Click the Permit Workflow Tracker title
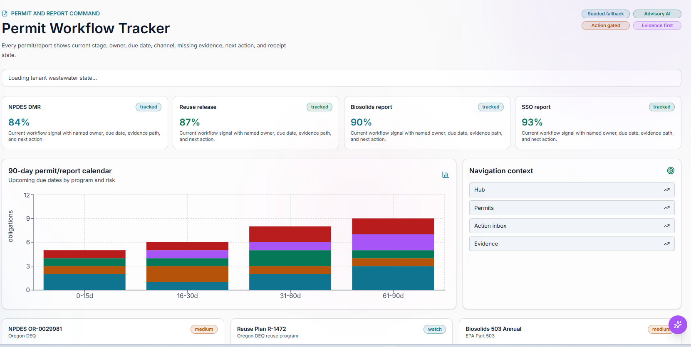This screenshot has height=347, width=691. click(x=86, y=28)
